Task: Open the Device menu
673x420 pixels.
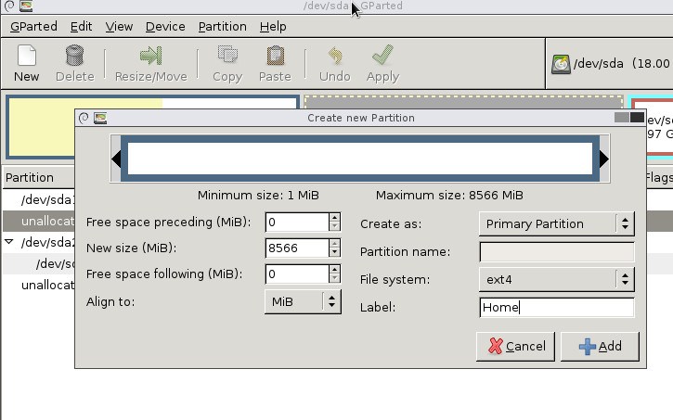Action: [165, 27]
